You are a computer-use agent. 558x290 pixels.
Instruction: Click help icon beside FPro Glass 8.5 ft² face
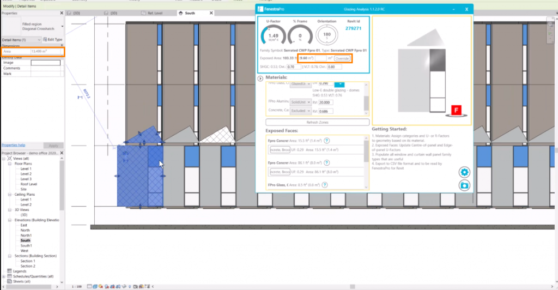[x=325, y=185]
